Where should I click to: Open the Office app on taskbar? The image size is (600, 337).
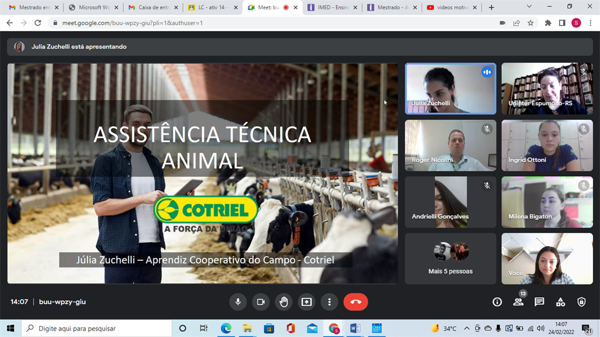tap(291, 328)
